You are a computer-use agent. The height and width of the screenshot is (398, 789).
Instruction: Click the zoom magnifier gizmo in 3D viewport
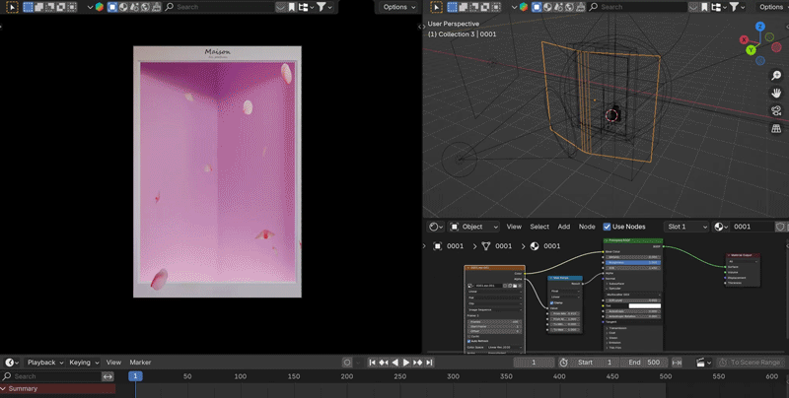(x=776, y=76)
